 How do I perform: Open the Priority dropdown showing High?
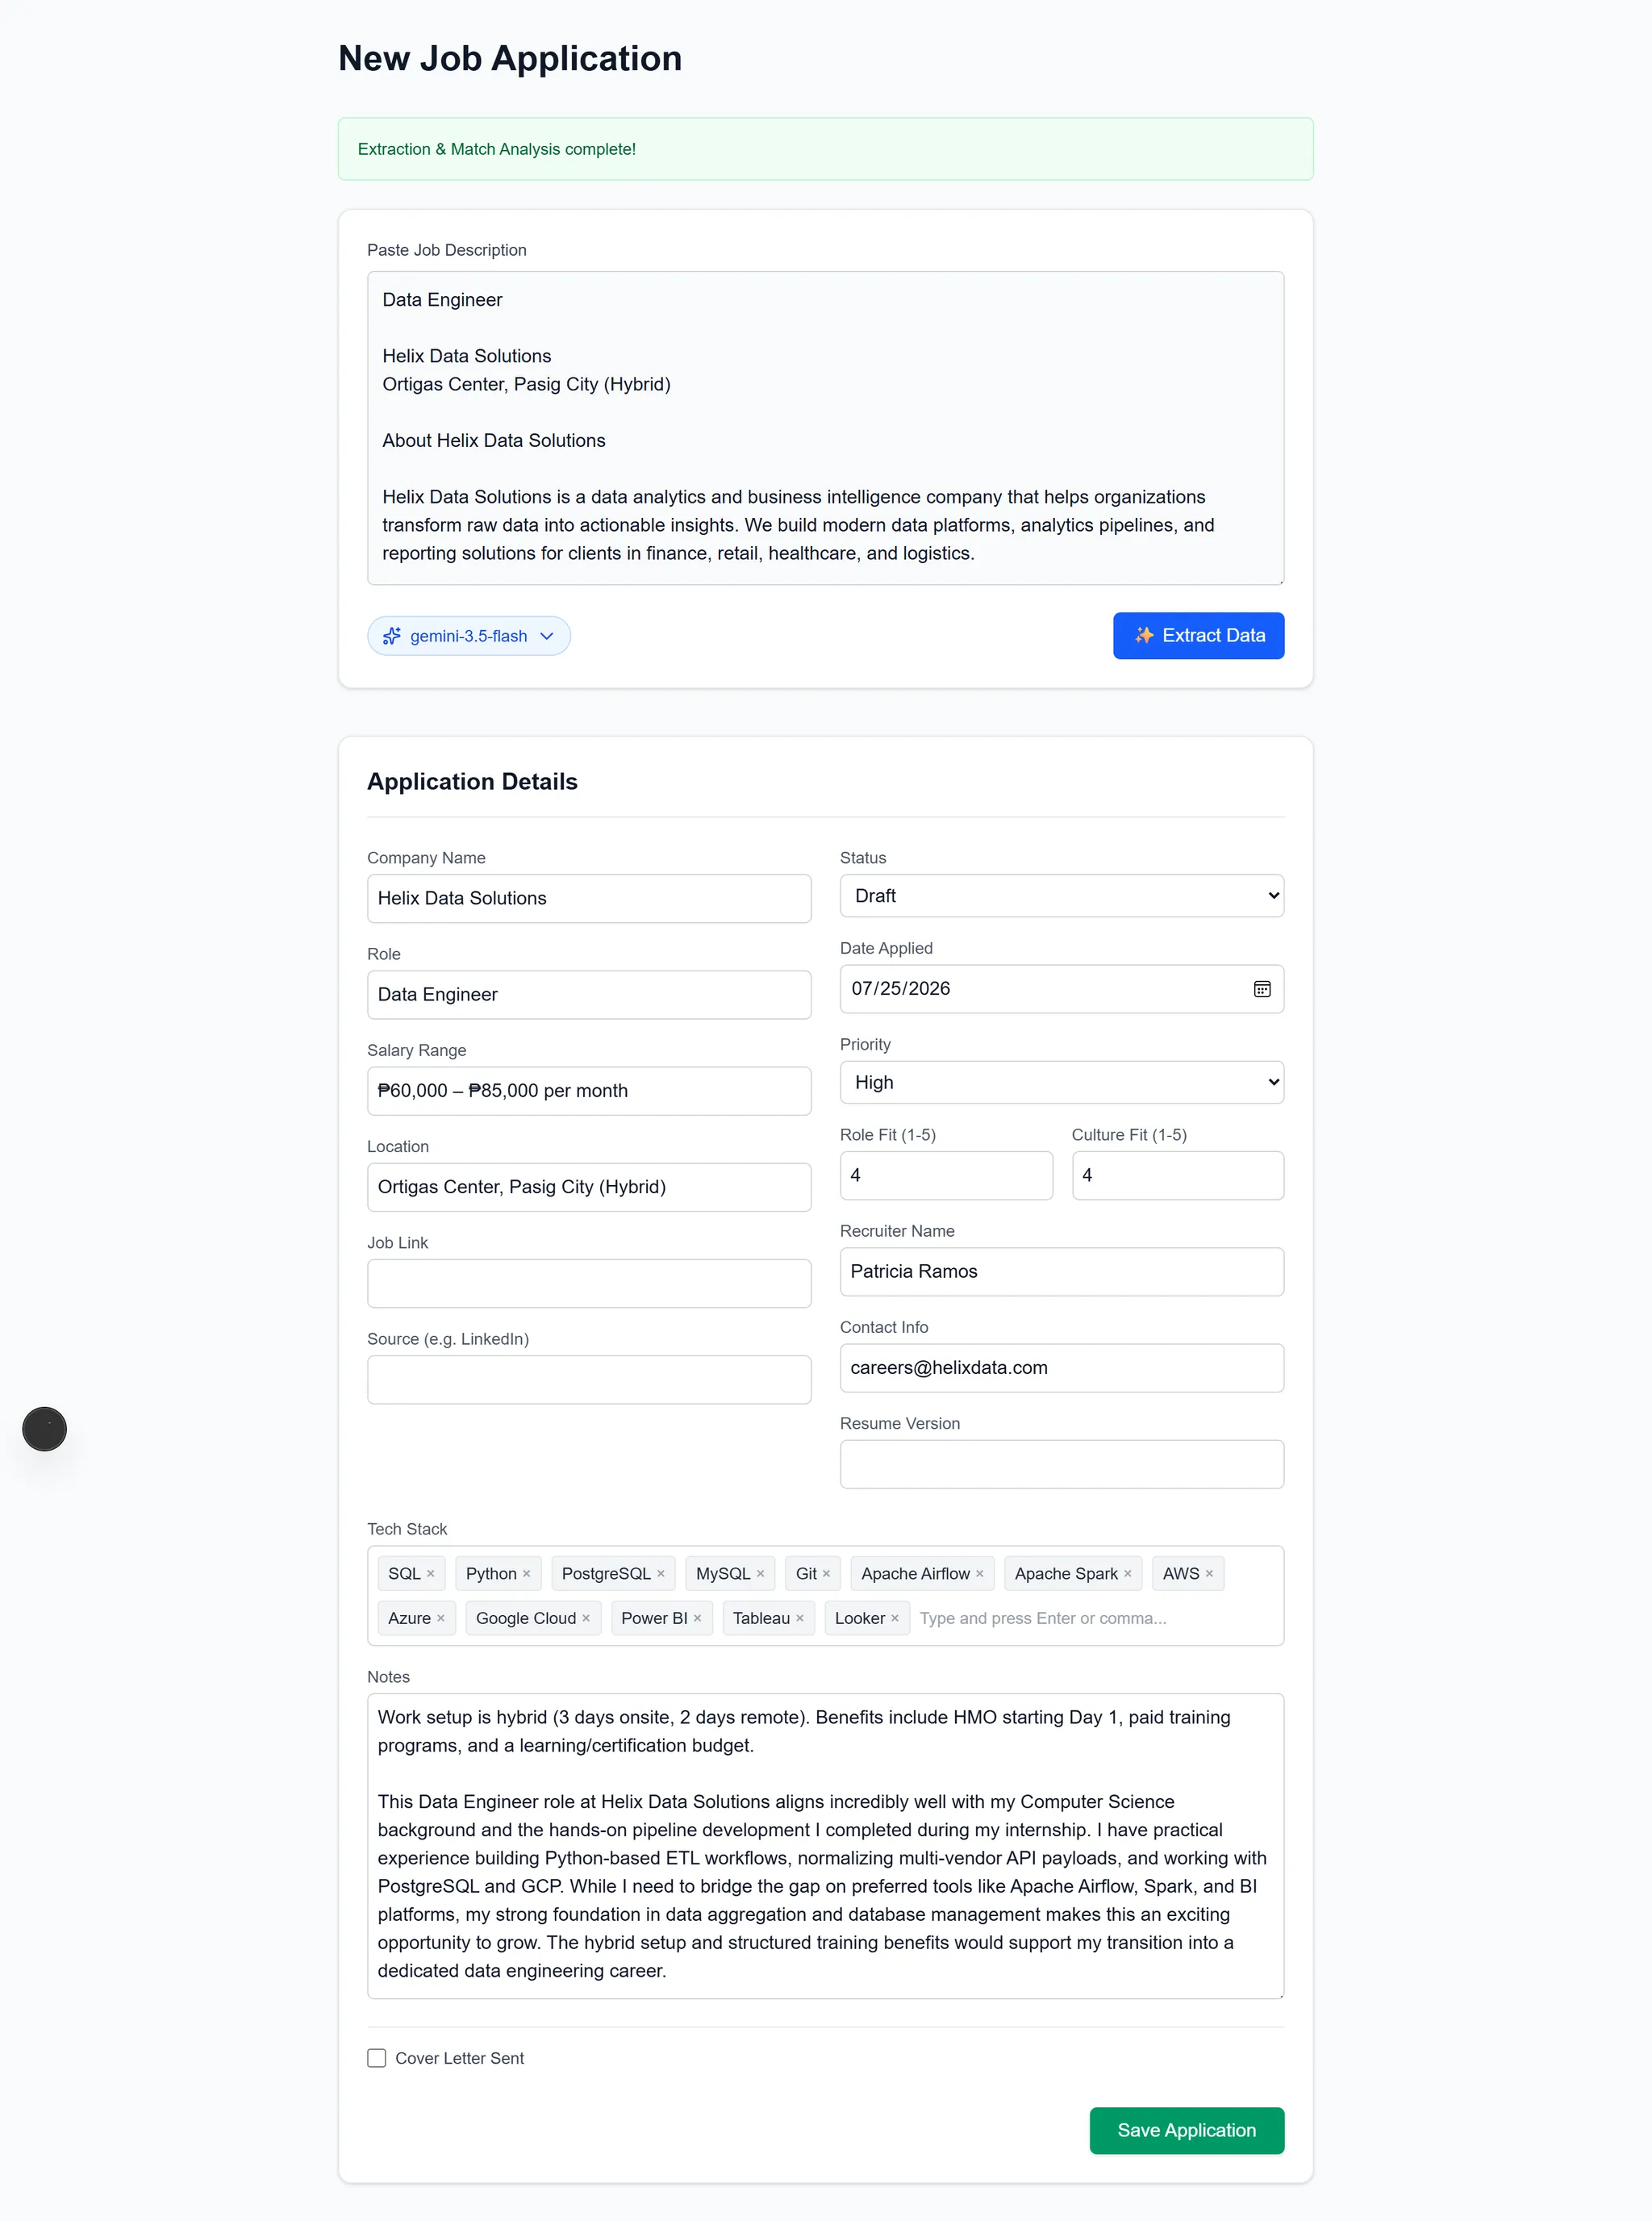(x=1062, y=1082)
